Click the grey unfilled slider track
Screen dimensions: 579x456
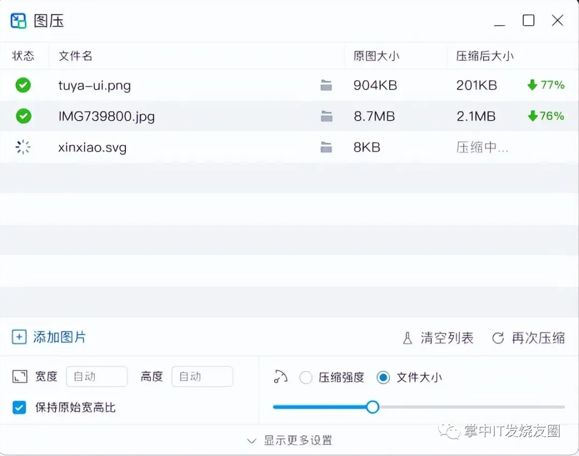[x=472, y=407]
